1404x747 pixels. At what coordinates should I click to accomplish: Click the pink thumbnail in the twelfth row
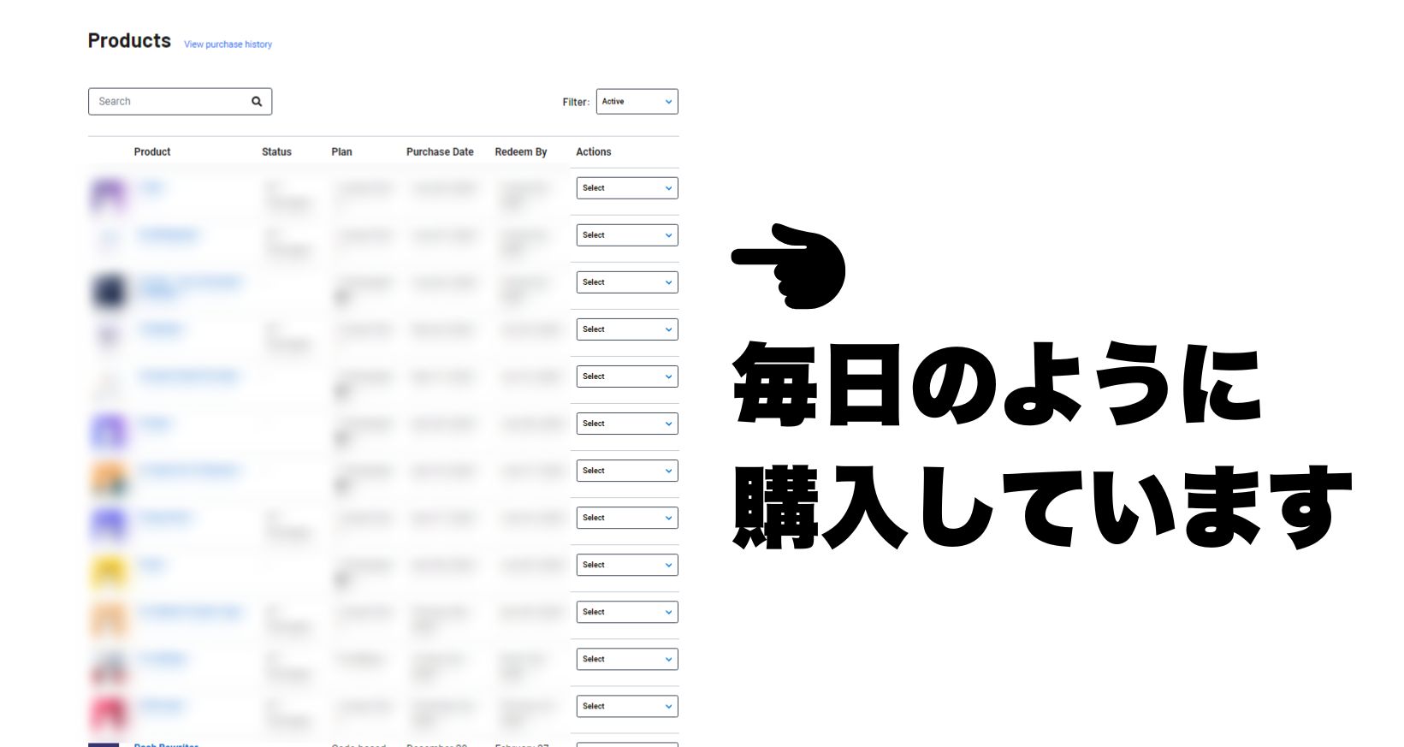tap(109, 713)
